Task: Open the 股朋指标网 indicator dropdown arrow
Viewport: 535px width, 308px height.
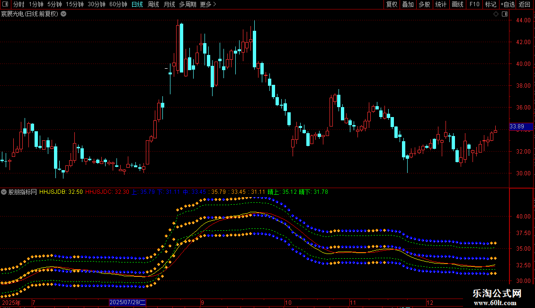Action: [4, 192]
